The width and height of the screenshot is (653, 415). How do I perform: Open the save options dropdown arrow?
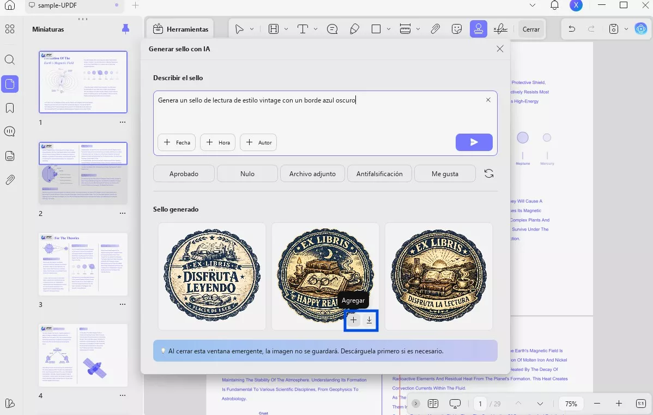626,29
